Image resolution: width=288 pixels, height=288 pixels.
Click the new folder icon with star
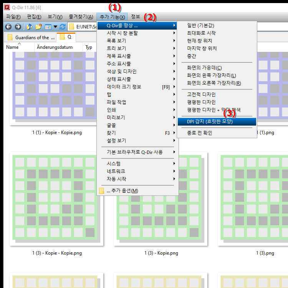[x=38, y=27]
